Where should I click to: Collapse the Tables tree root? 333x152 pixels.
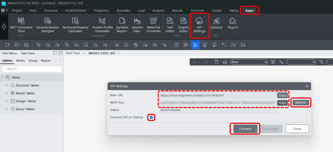click(x=2, y=77)
